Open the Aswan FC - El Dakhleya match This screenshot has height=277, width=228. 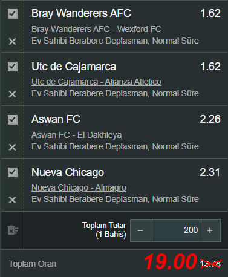click(x=76, y=135)
